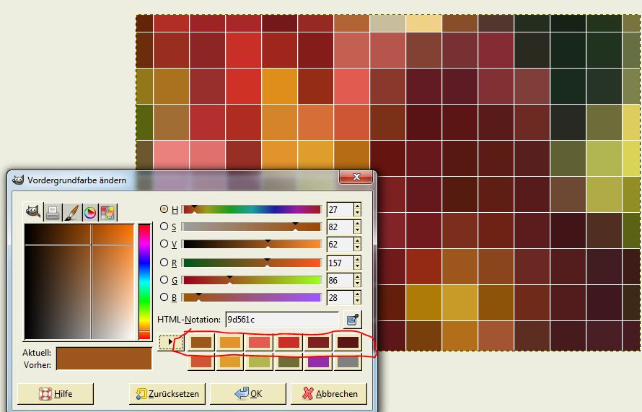Increase the V value with up arrow

click(x=358, y=241)
